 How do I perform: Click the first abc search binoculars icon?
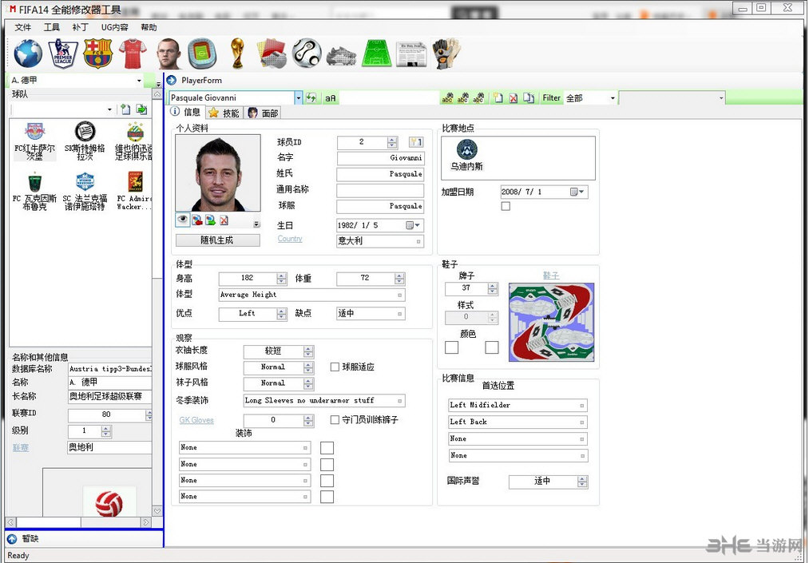pyautogui.click(x=447, y=97)
